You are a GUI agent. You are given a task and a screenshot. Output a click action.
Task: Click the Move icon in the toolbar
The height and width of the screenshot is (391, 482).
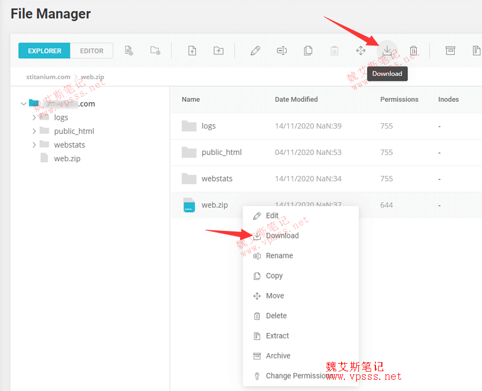(x=361, y=51)
